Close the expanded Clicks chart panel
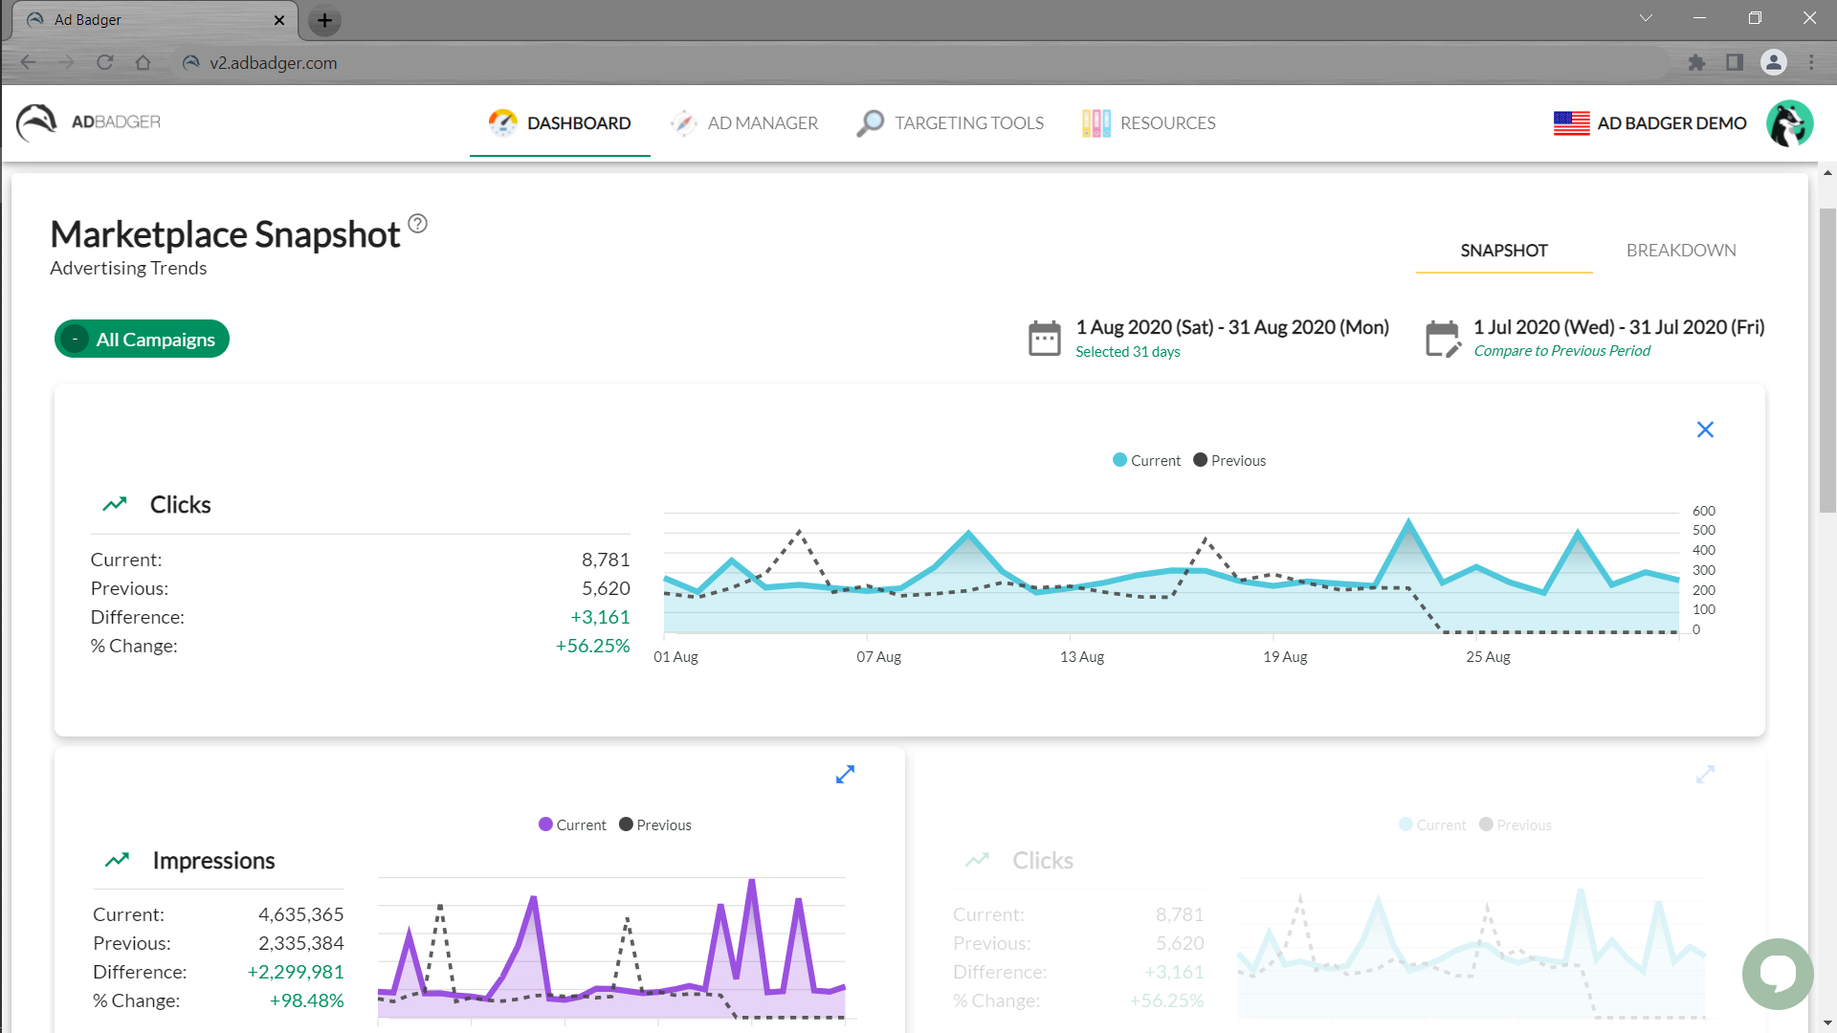 (1705, 429)
